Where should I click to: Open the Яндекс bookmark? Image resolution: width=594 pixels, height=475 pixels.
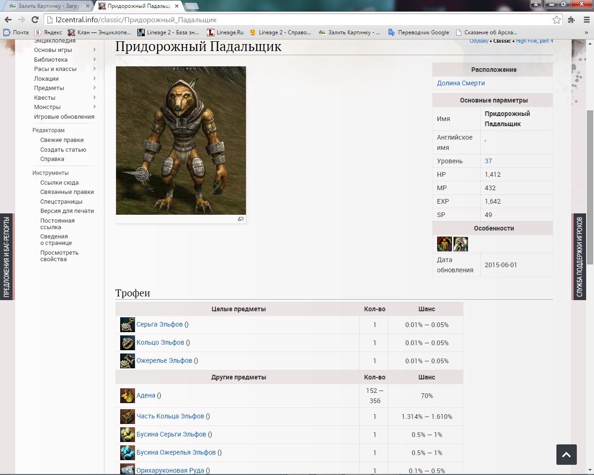coord(48,32)
